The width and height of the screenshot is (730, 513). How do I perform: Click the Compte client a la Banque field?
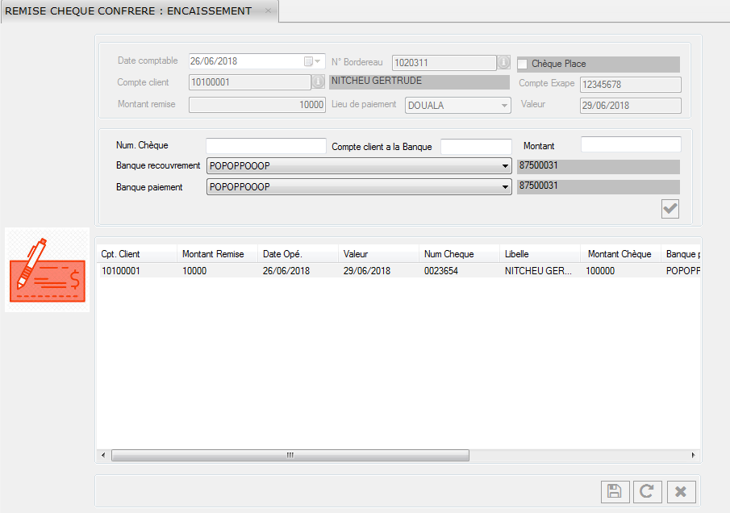coord(476,146)
